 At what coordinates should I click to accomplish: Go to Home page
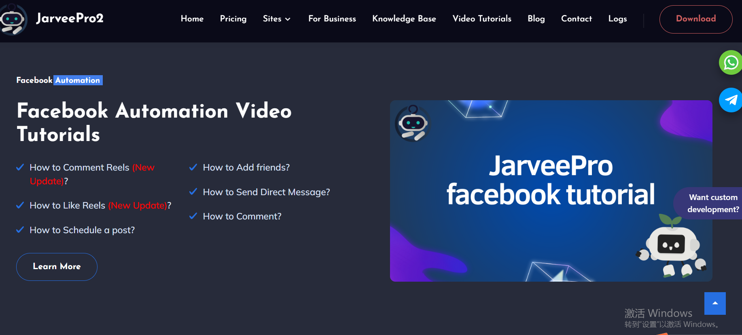point(192,19)
